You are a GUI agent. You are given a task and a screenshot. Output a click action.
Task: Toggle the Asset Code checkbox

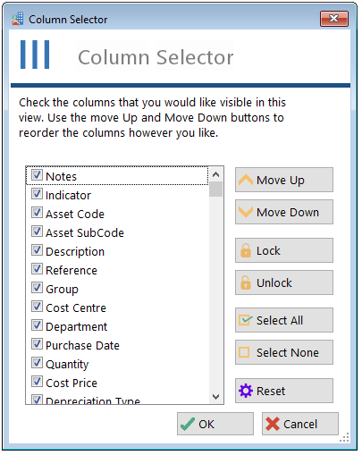click(37, 213)
